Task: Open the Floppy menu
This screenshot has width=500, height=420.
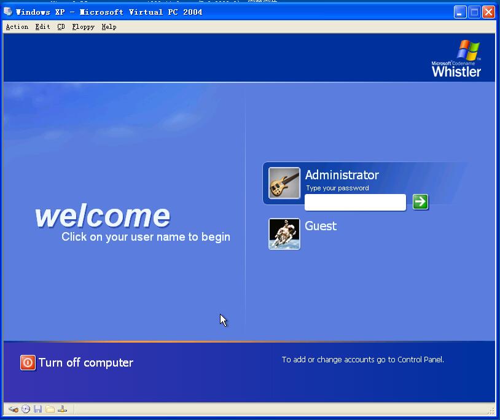Action: 83,27
